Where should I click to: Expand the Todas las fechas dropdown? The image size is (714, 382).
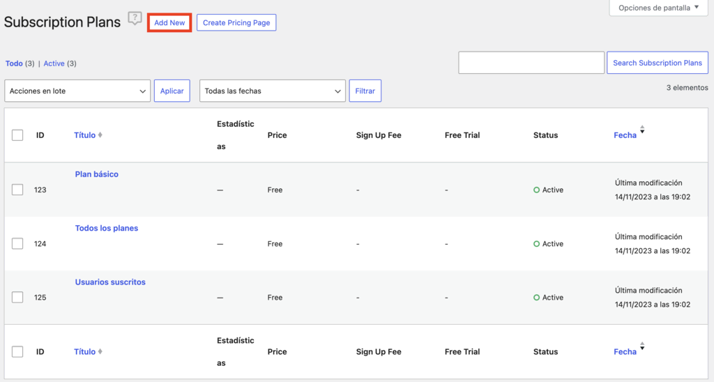click(272, 91)
